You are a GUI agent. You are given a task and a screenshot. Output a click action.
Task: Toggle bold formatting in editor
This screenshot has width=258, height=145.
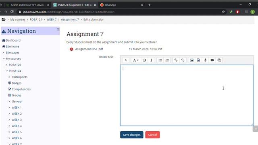tap(144, 60)
